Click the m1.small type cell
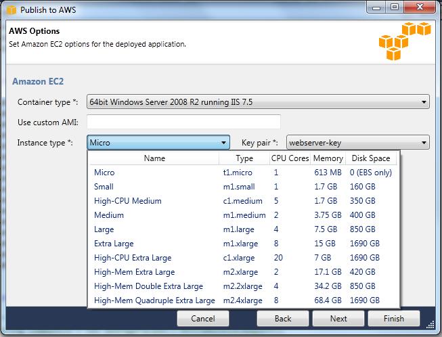This screenshot has height=337, width=442. tap(239, 187)
